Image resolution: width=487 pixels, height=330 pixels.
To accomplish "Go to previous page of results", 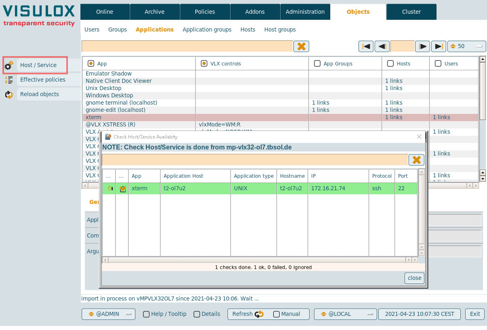I will click(x=382, y=46).
